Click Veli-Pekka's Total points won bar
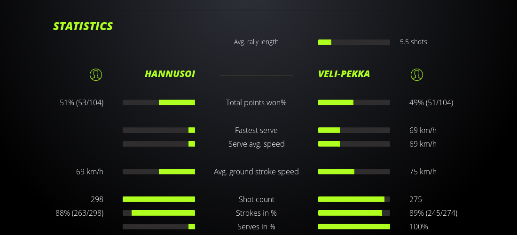517x235 pixels. [354, 102]
